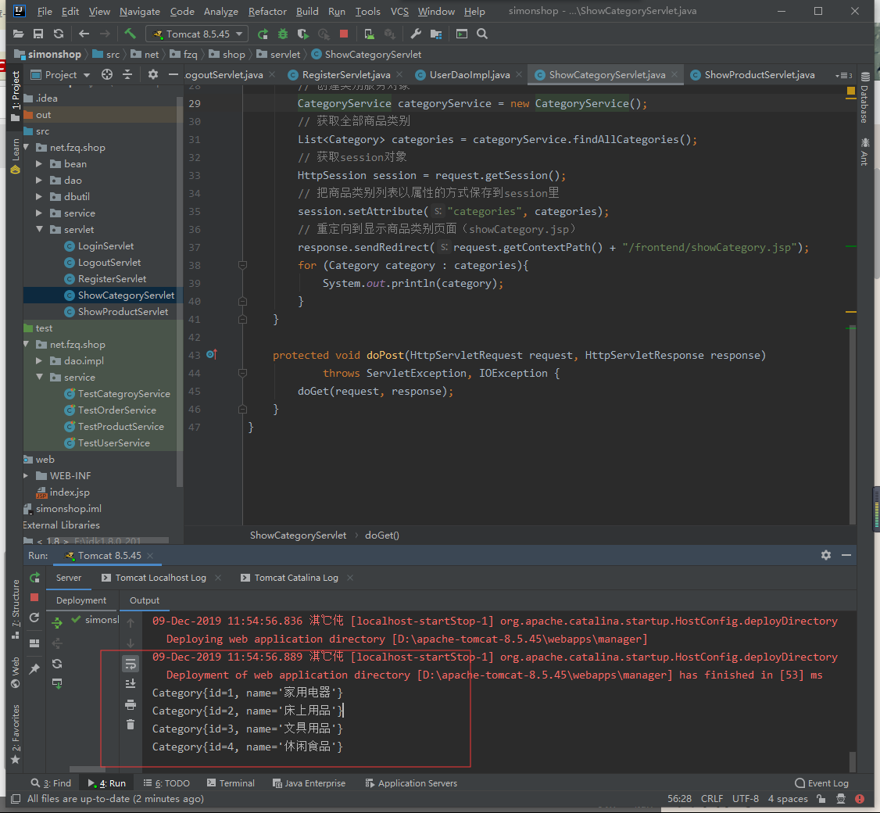Open the Tomcat 8.5.45 run configuration dropdown

click(197, 34)
